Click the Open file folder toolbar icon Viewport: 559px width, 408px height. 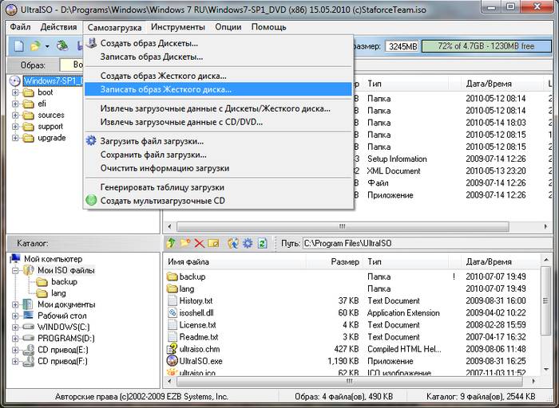click(34, 46)
